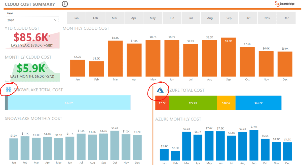302x167 pixels.
Task: Toggle the Jun month filter button
Action: point(172,18)
